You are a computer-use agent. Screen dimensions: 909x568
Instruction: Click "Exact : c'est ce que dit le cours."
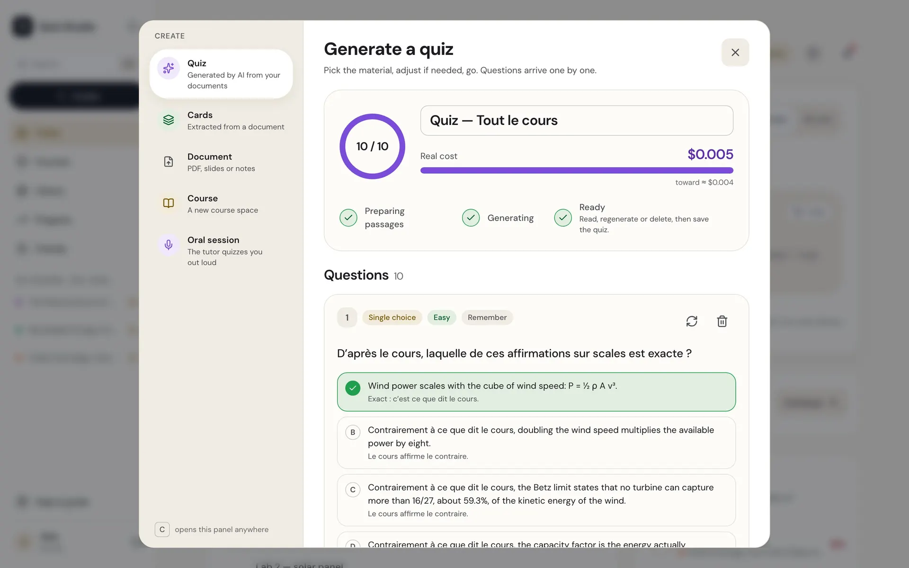pyautogui.click(x=423, y=399)
